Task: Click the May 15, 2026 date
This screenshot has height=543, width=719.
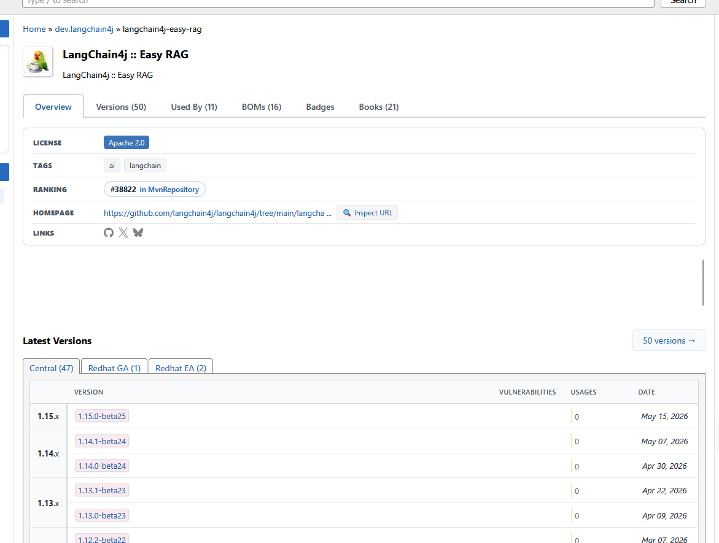Action: point(664,417)
